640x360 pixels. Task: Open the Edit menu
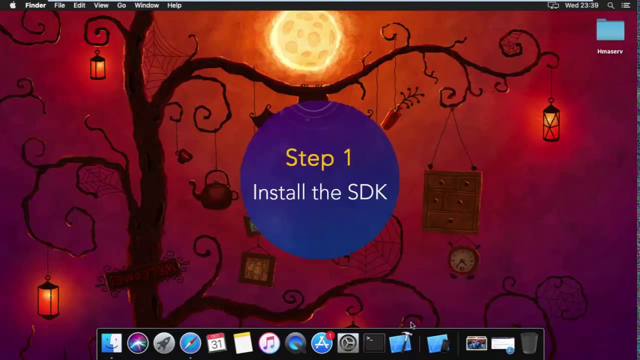click(x=79, y=5)
